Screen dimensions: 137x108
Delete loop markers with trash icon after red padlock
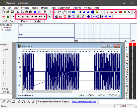[x=129, y=12]
